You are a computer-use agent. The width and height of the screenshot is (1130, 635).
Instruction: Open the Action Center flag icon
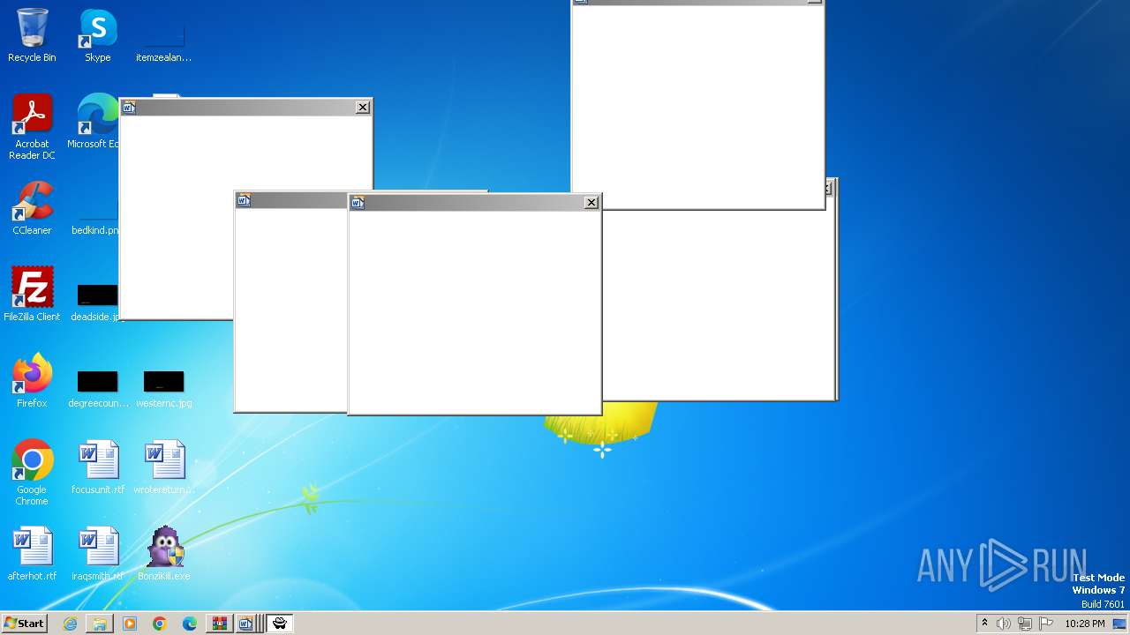point(1046,624)
